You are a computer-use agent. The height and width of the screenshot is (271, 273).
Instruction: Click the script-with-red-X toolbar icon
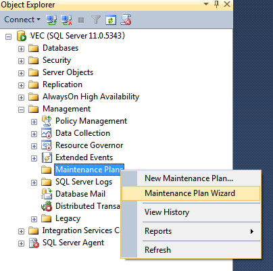126,20
